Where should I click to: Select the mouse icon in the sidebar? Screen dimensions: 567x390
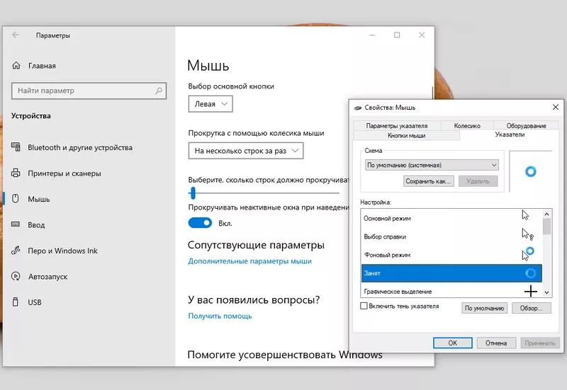[x=15, y=199]
